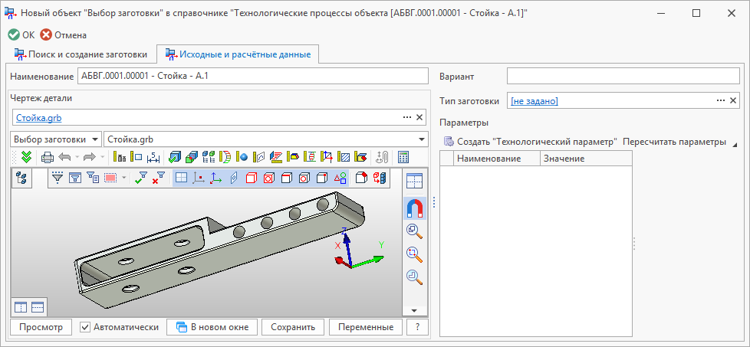Image resolution: width=750 pixels, height=347 pixels.
Task: Toggle the cube with red top edge filter
Action: (287, 178)
